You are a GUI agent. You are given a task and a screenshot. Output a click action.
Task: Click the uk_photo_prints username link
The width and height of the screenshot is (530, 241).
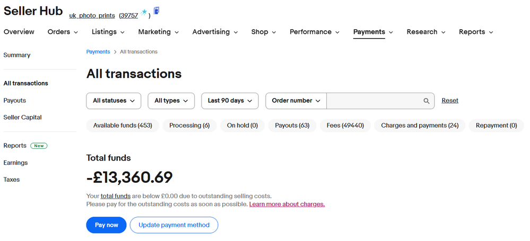[92, 15]
